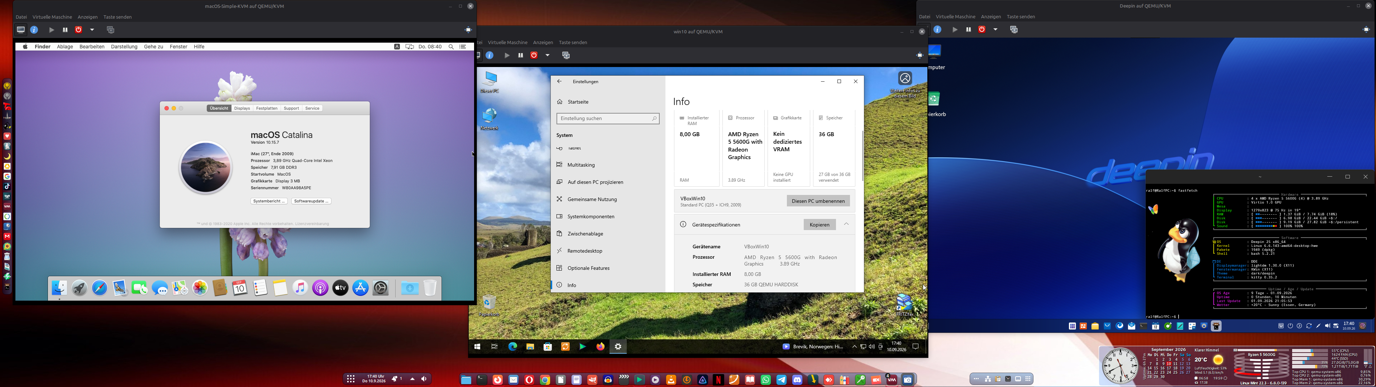Open shutdown options dropdown in Deepin VM toolbar
Viewport: 1376px width, 387px height.
coord(995,30)
